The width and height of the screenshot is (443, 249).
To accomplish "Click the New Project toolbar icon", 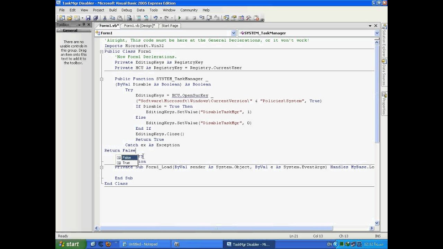I will click(x=62, y=18).
